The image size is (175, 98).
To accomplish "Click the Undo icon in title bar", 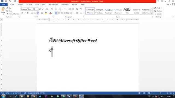I will (x=10, y=1).
